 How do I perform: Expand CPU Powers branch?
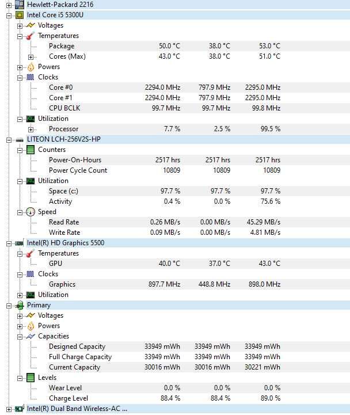20,67
